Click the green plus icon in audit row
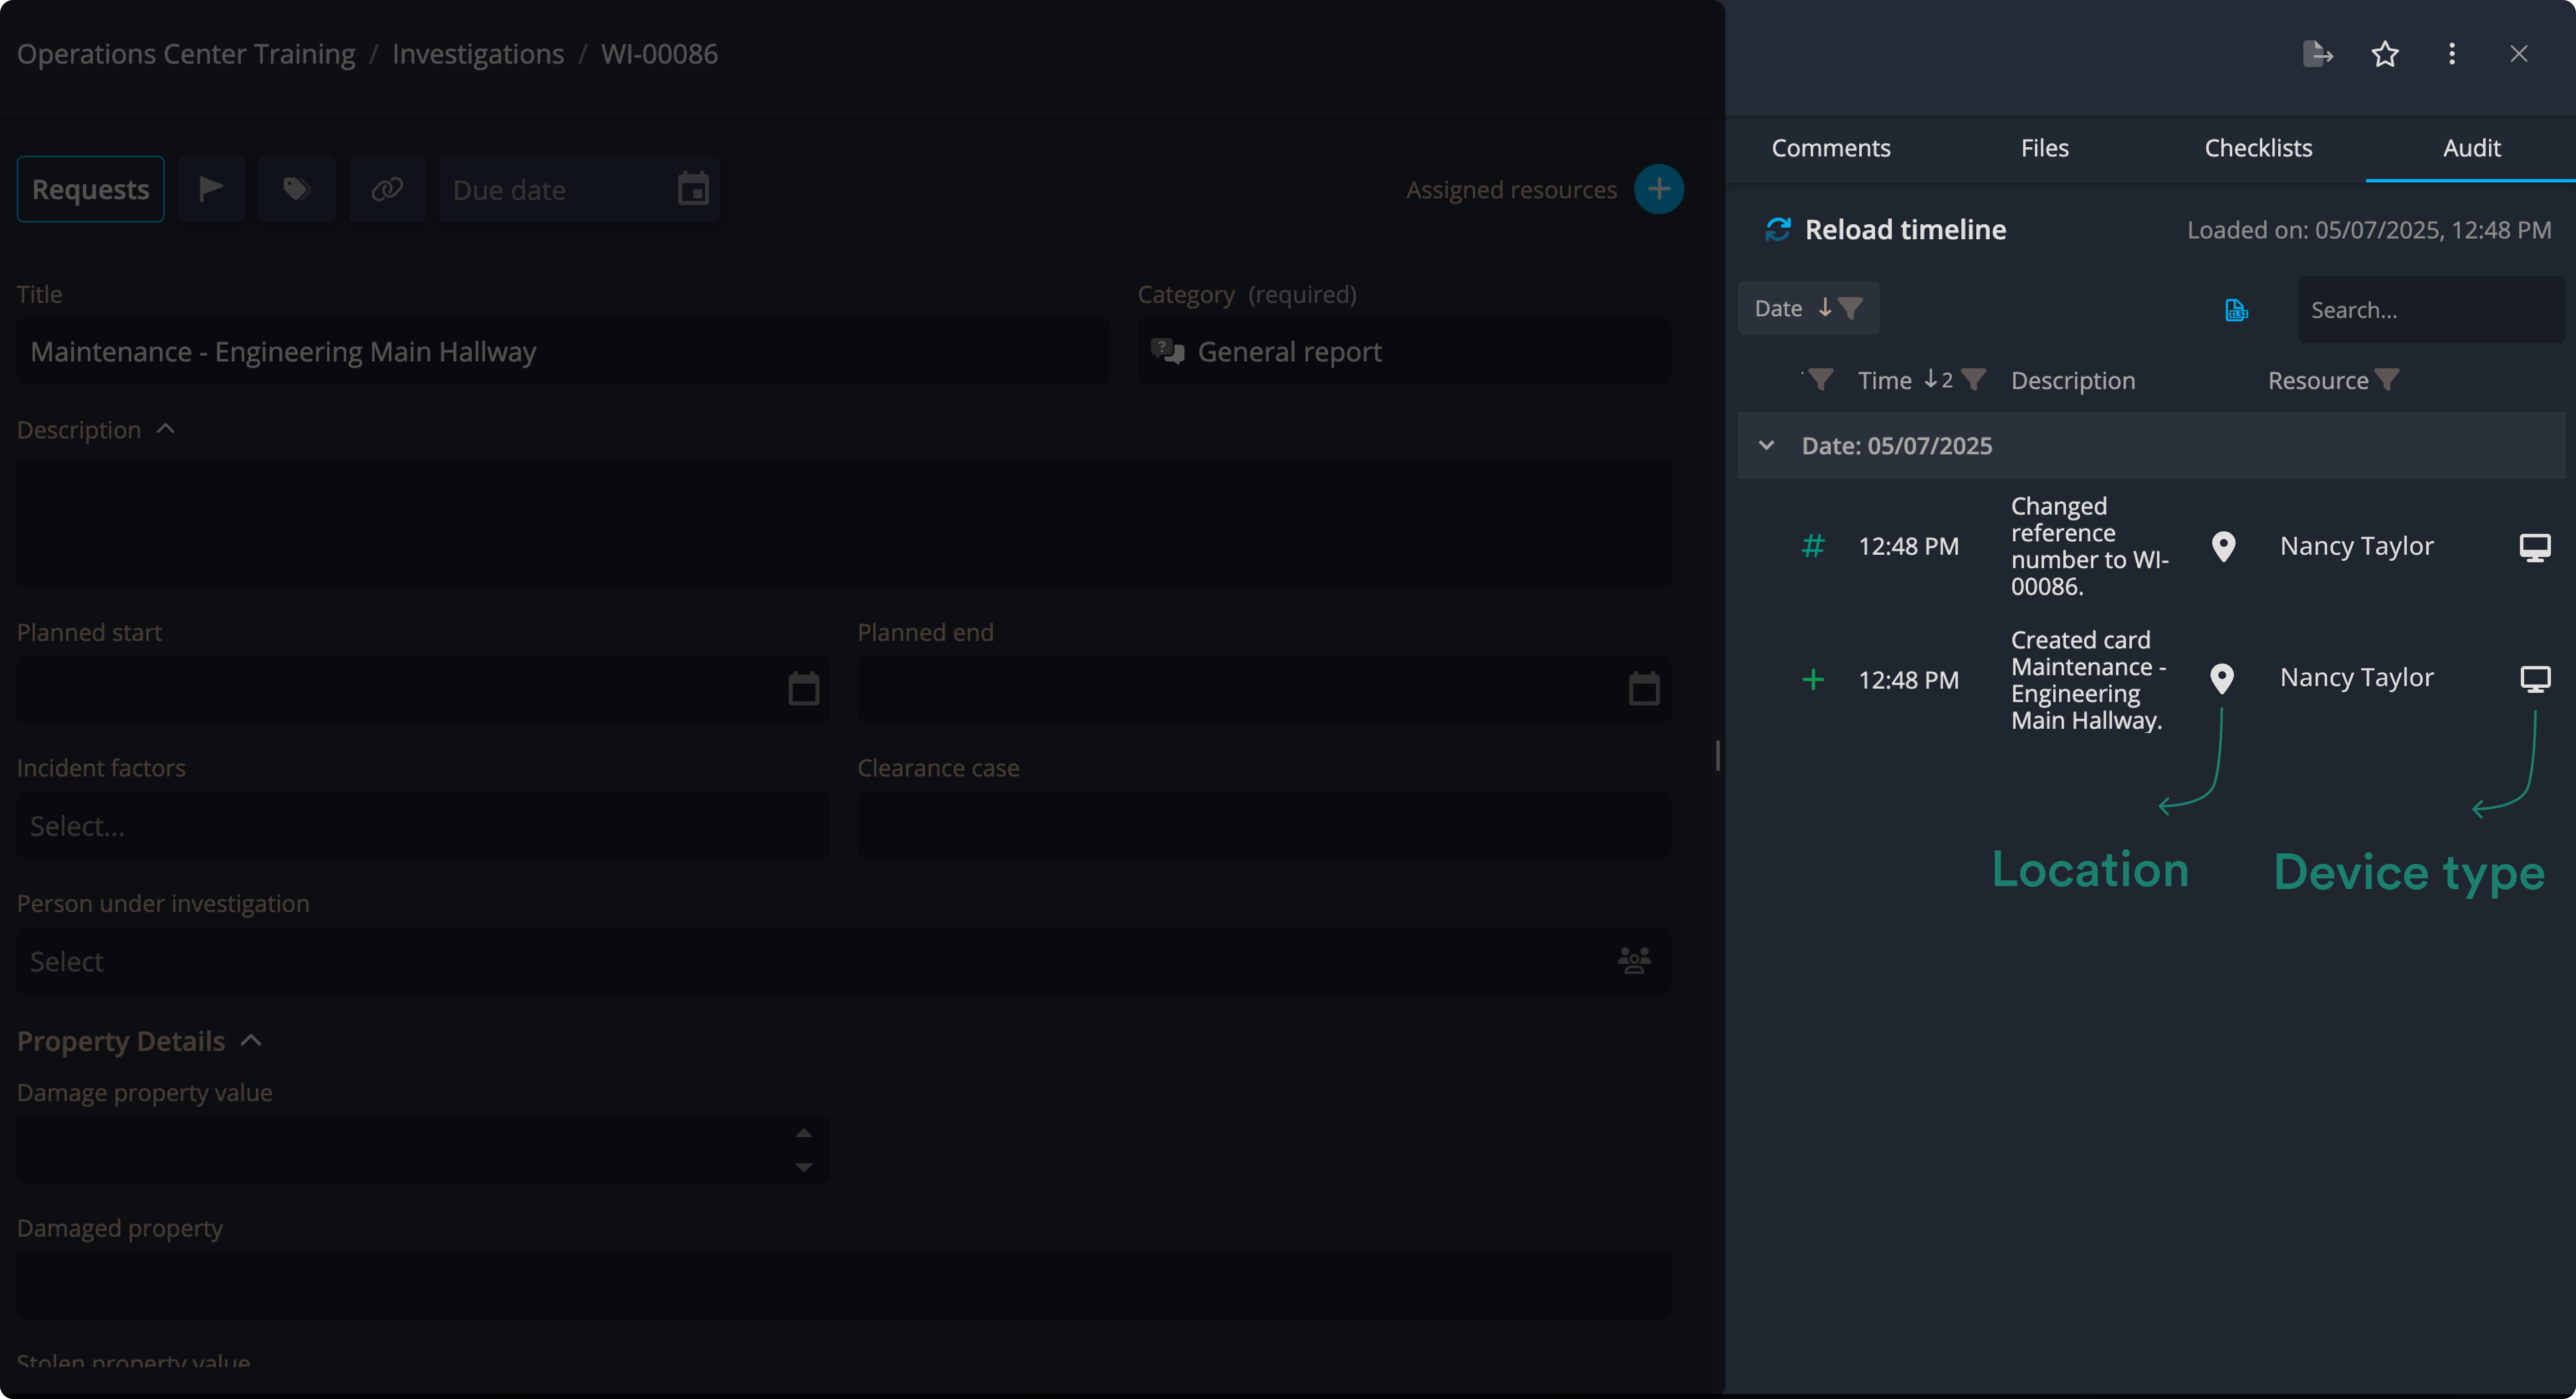The width and height of the screenshot is (2576, 1399). [x=1813, y=681]
